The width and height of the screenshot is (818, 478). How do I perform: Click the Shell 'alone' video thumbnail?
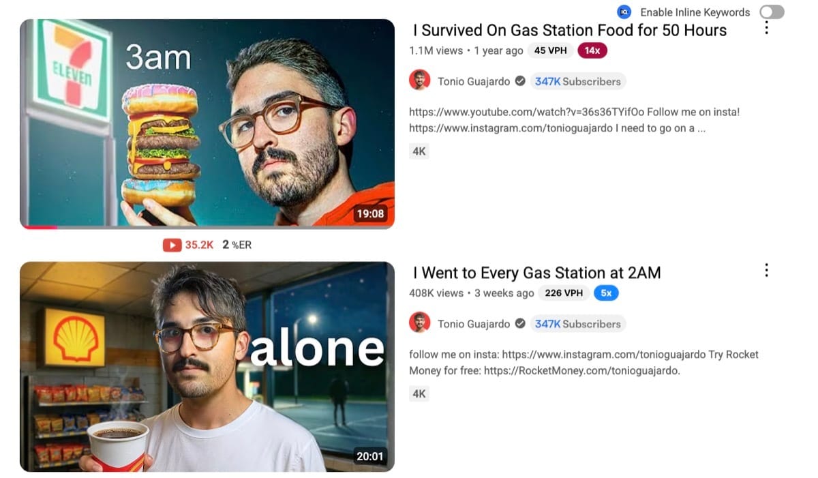coord(207,367)
